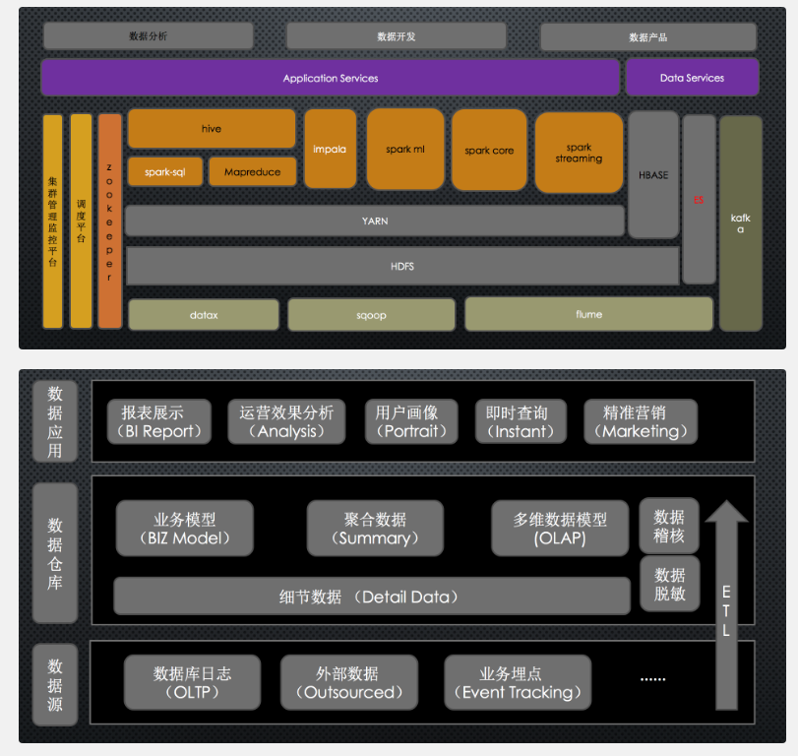Click the 用户画像 (Portrait) box
Image resolution: width=798 pixels, height=756 pixels.
411,421
